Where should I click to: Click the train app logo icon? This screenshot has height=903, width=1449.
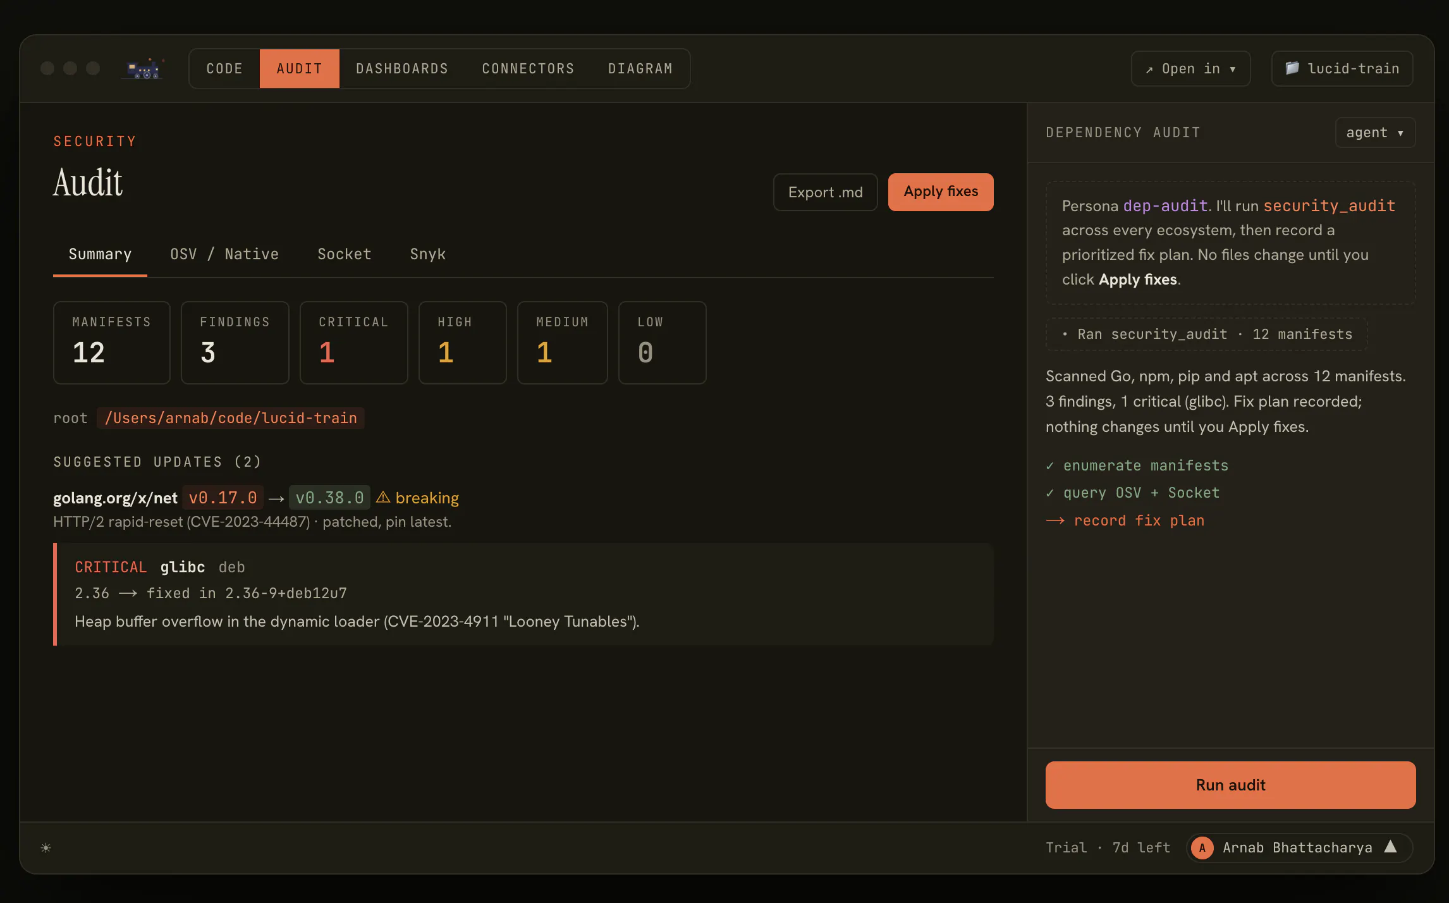coord(144,68)
